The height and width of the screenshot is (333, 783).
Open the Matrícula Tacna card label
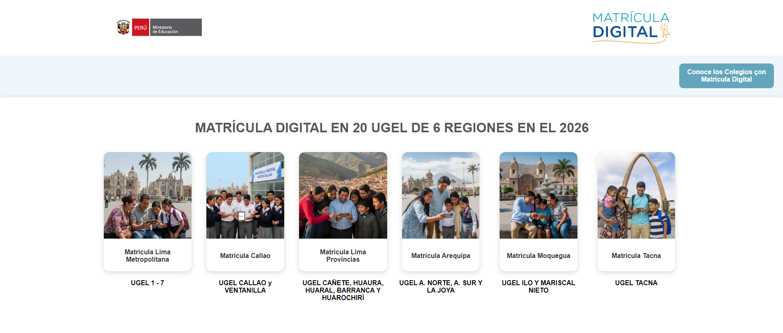pyautogui.click(x=636, y=256)
